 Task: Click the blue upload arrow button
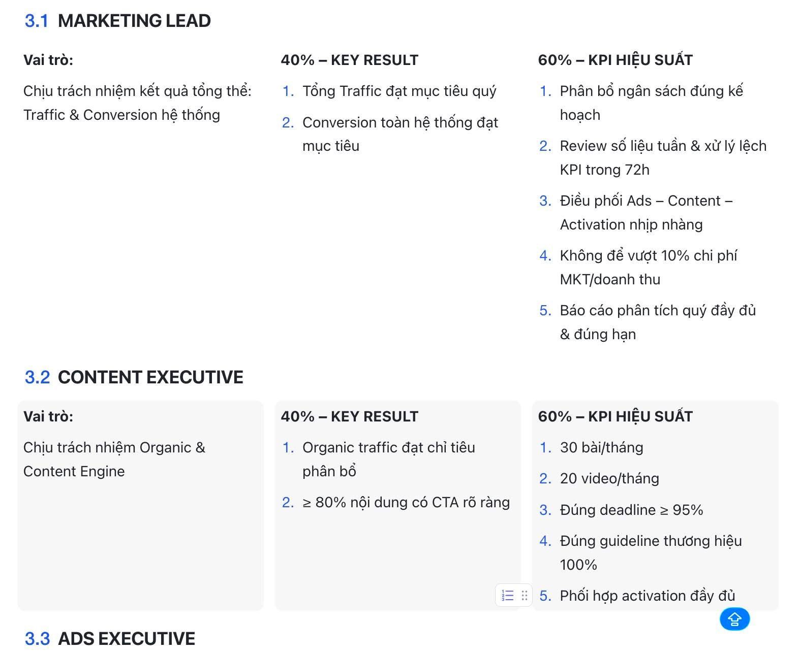[734, 619]
